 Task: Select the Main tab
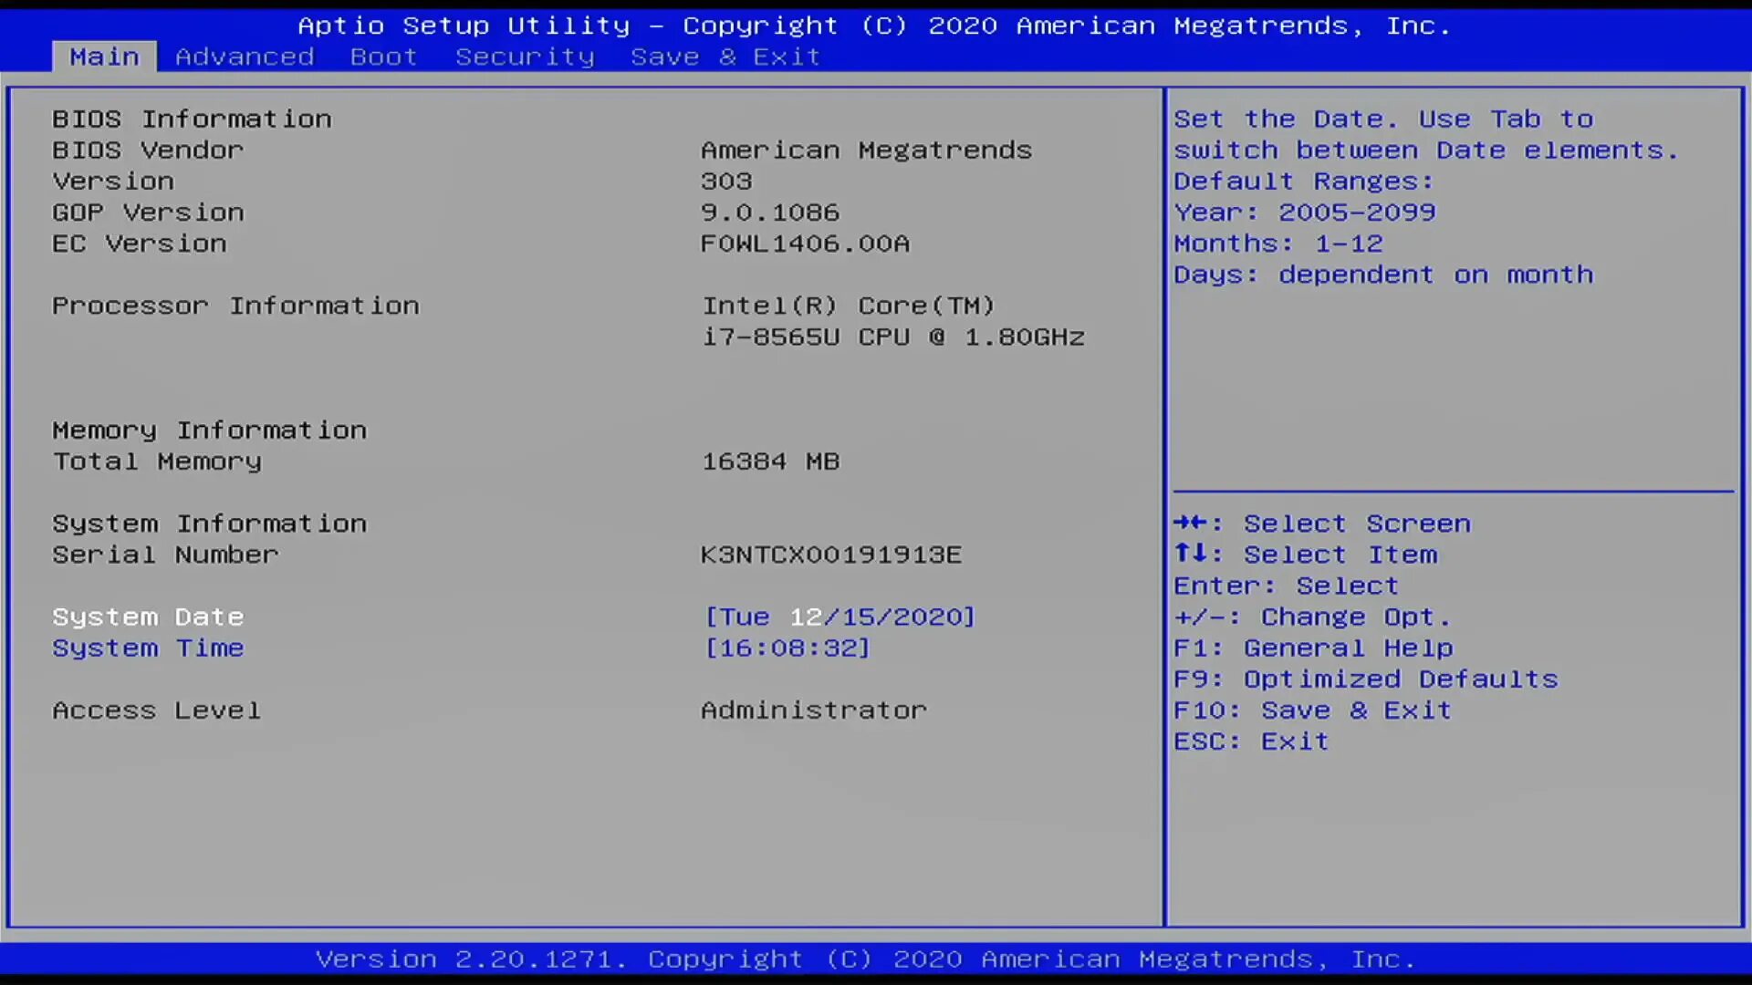tap(104, 57)
